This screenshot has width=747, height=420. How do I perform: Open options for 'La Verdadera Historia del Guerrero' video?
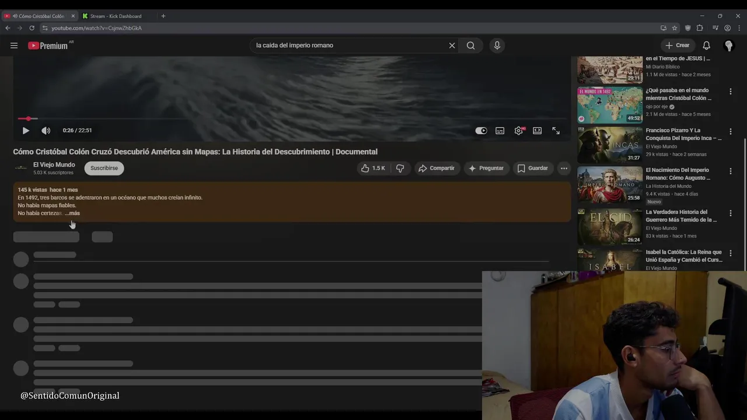point(730,213)
